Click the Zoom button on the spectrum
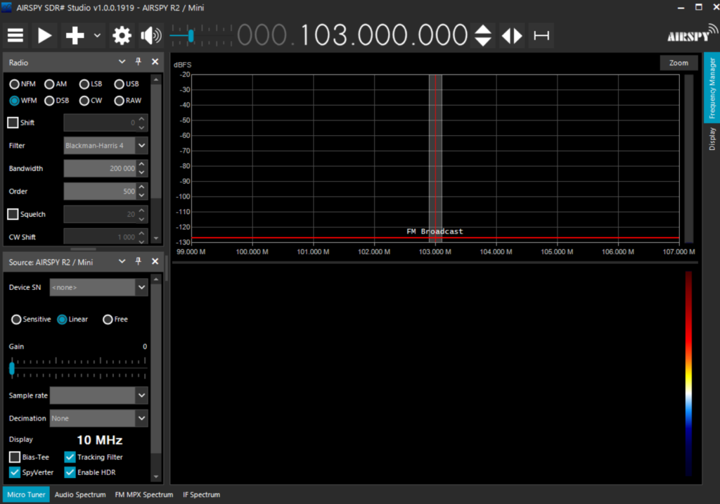Screen dimensions: 720x504 678,63
